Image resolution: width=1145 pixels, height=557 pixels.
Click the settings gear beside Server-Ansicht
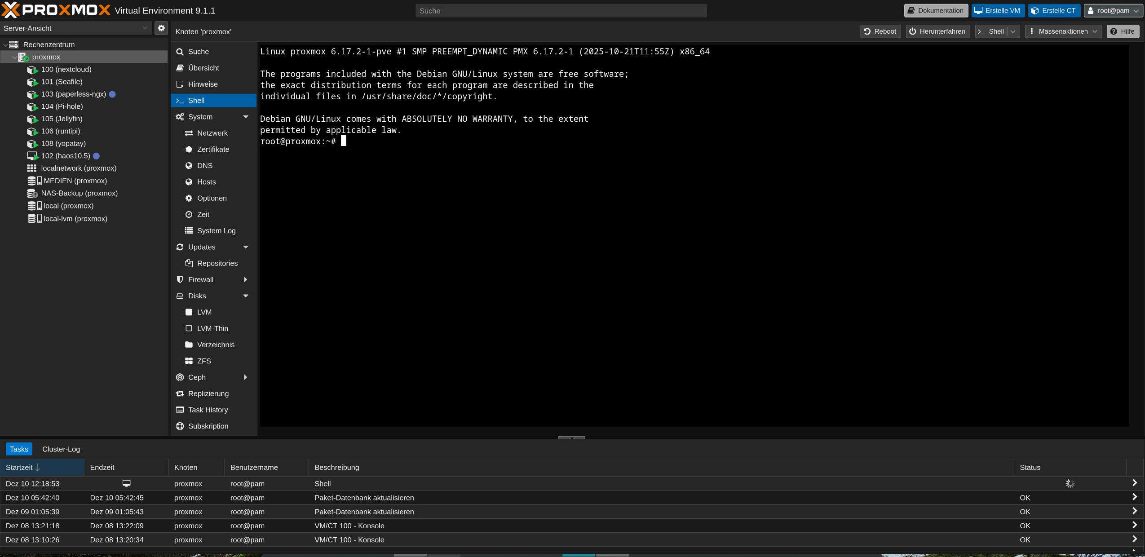pos(161,28)
